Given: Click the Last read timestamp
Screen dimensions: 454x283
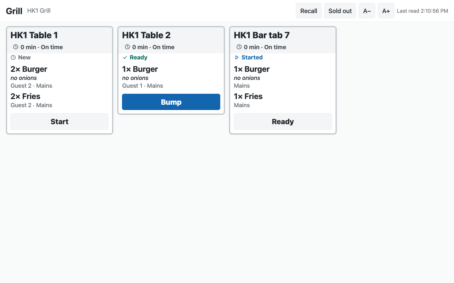Looking at the screenshot, I should click(x=422, y=11).
